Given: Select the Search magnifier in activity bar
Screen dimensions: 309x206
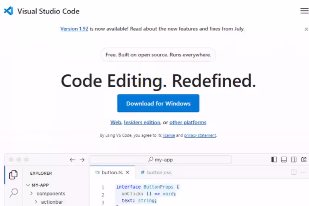Looking at the screenshot, I should 14,192.
